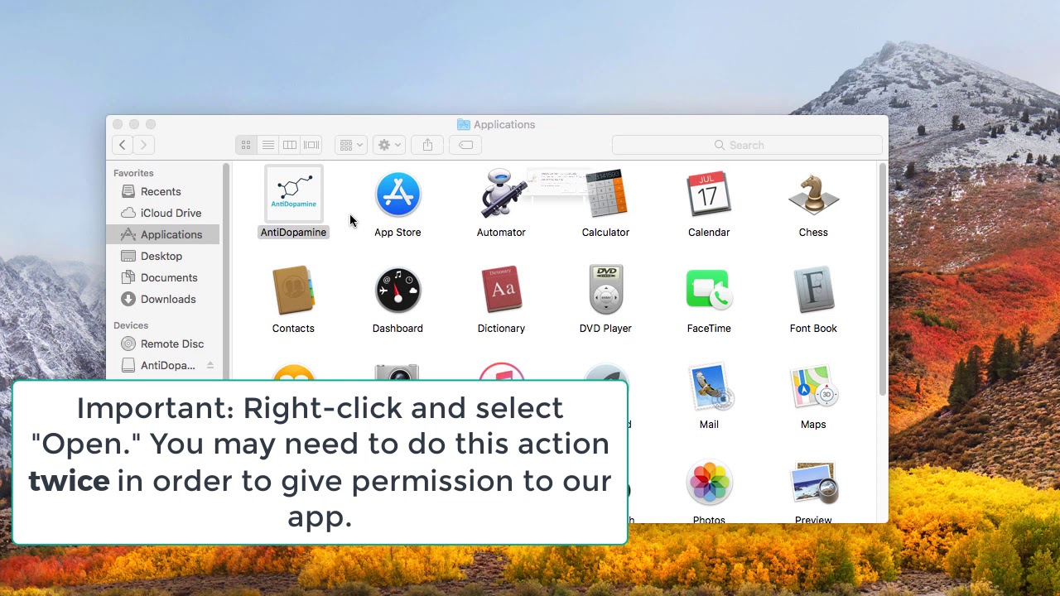Open Applications in the sidebar
The image size is (1060, 596).
[x=163, y=234]
